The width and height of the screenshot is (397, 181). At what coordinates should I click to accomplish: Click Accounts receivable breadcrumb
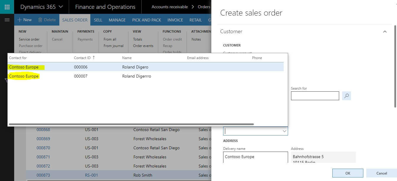click(170, 7)
